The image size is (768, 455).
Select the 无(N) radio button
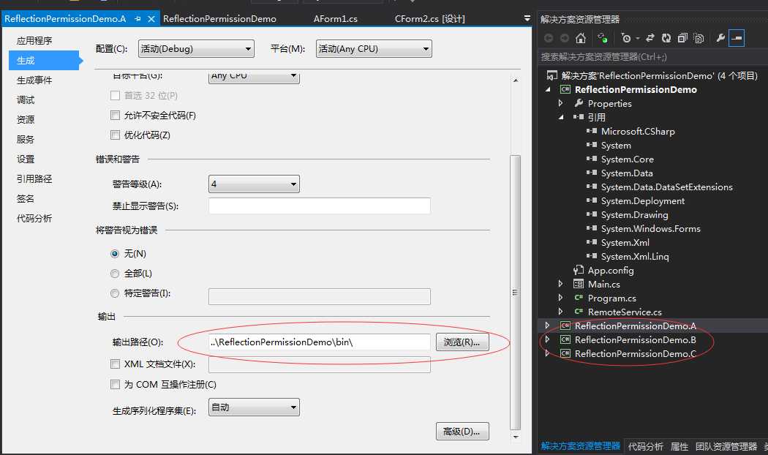(115, 254)
